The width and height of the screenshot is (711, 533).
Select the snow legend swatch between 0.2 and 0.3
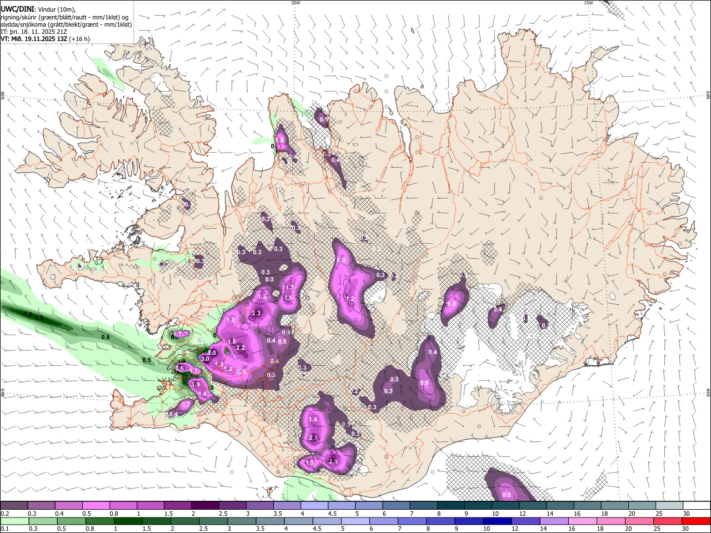(x=14, y=506)
